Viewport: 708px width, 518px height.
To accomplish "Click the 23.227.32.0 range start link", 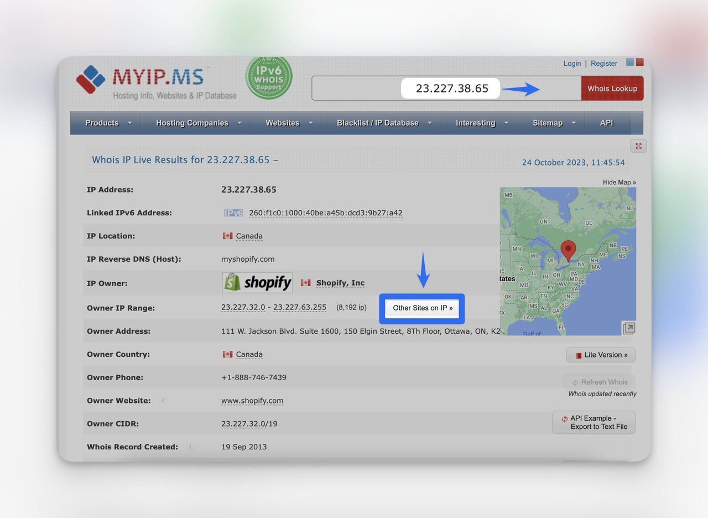I will click(243, 307).
